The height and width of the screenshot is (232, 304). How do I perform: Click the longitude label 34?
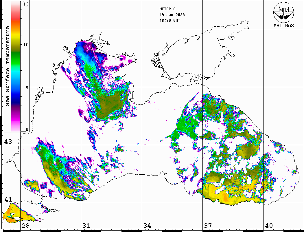point(147,226)
